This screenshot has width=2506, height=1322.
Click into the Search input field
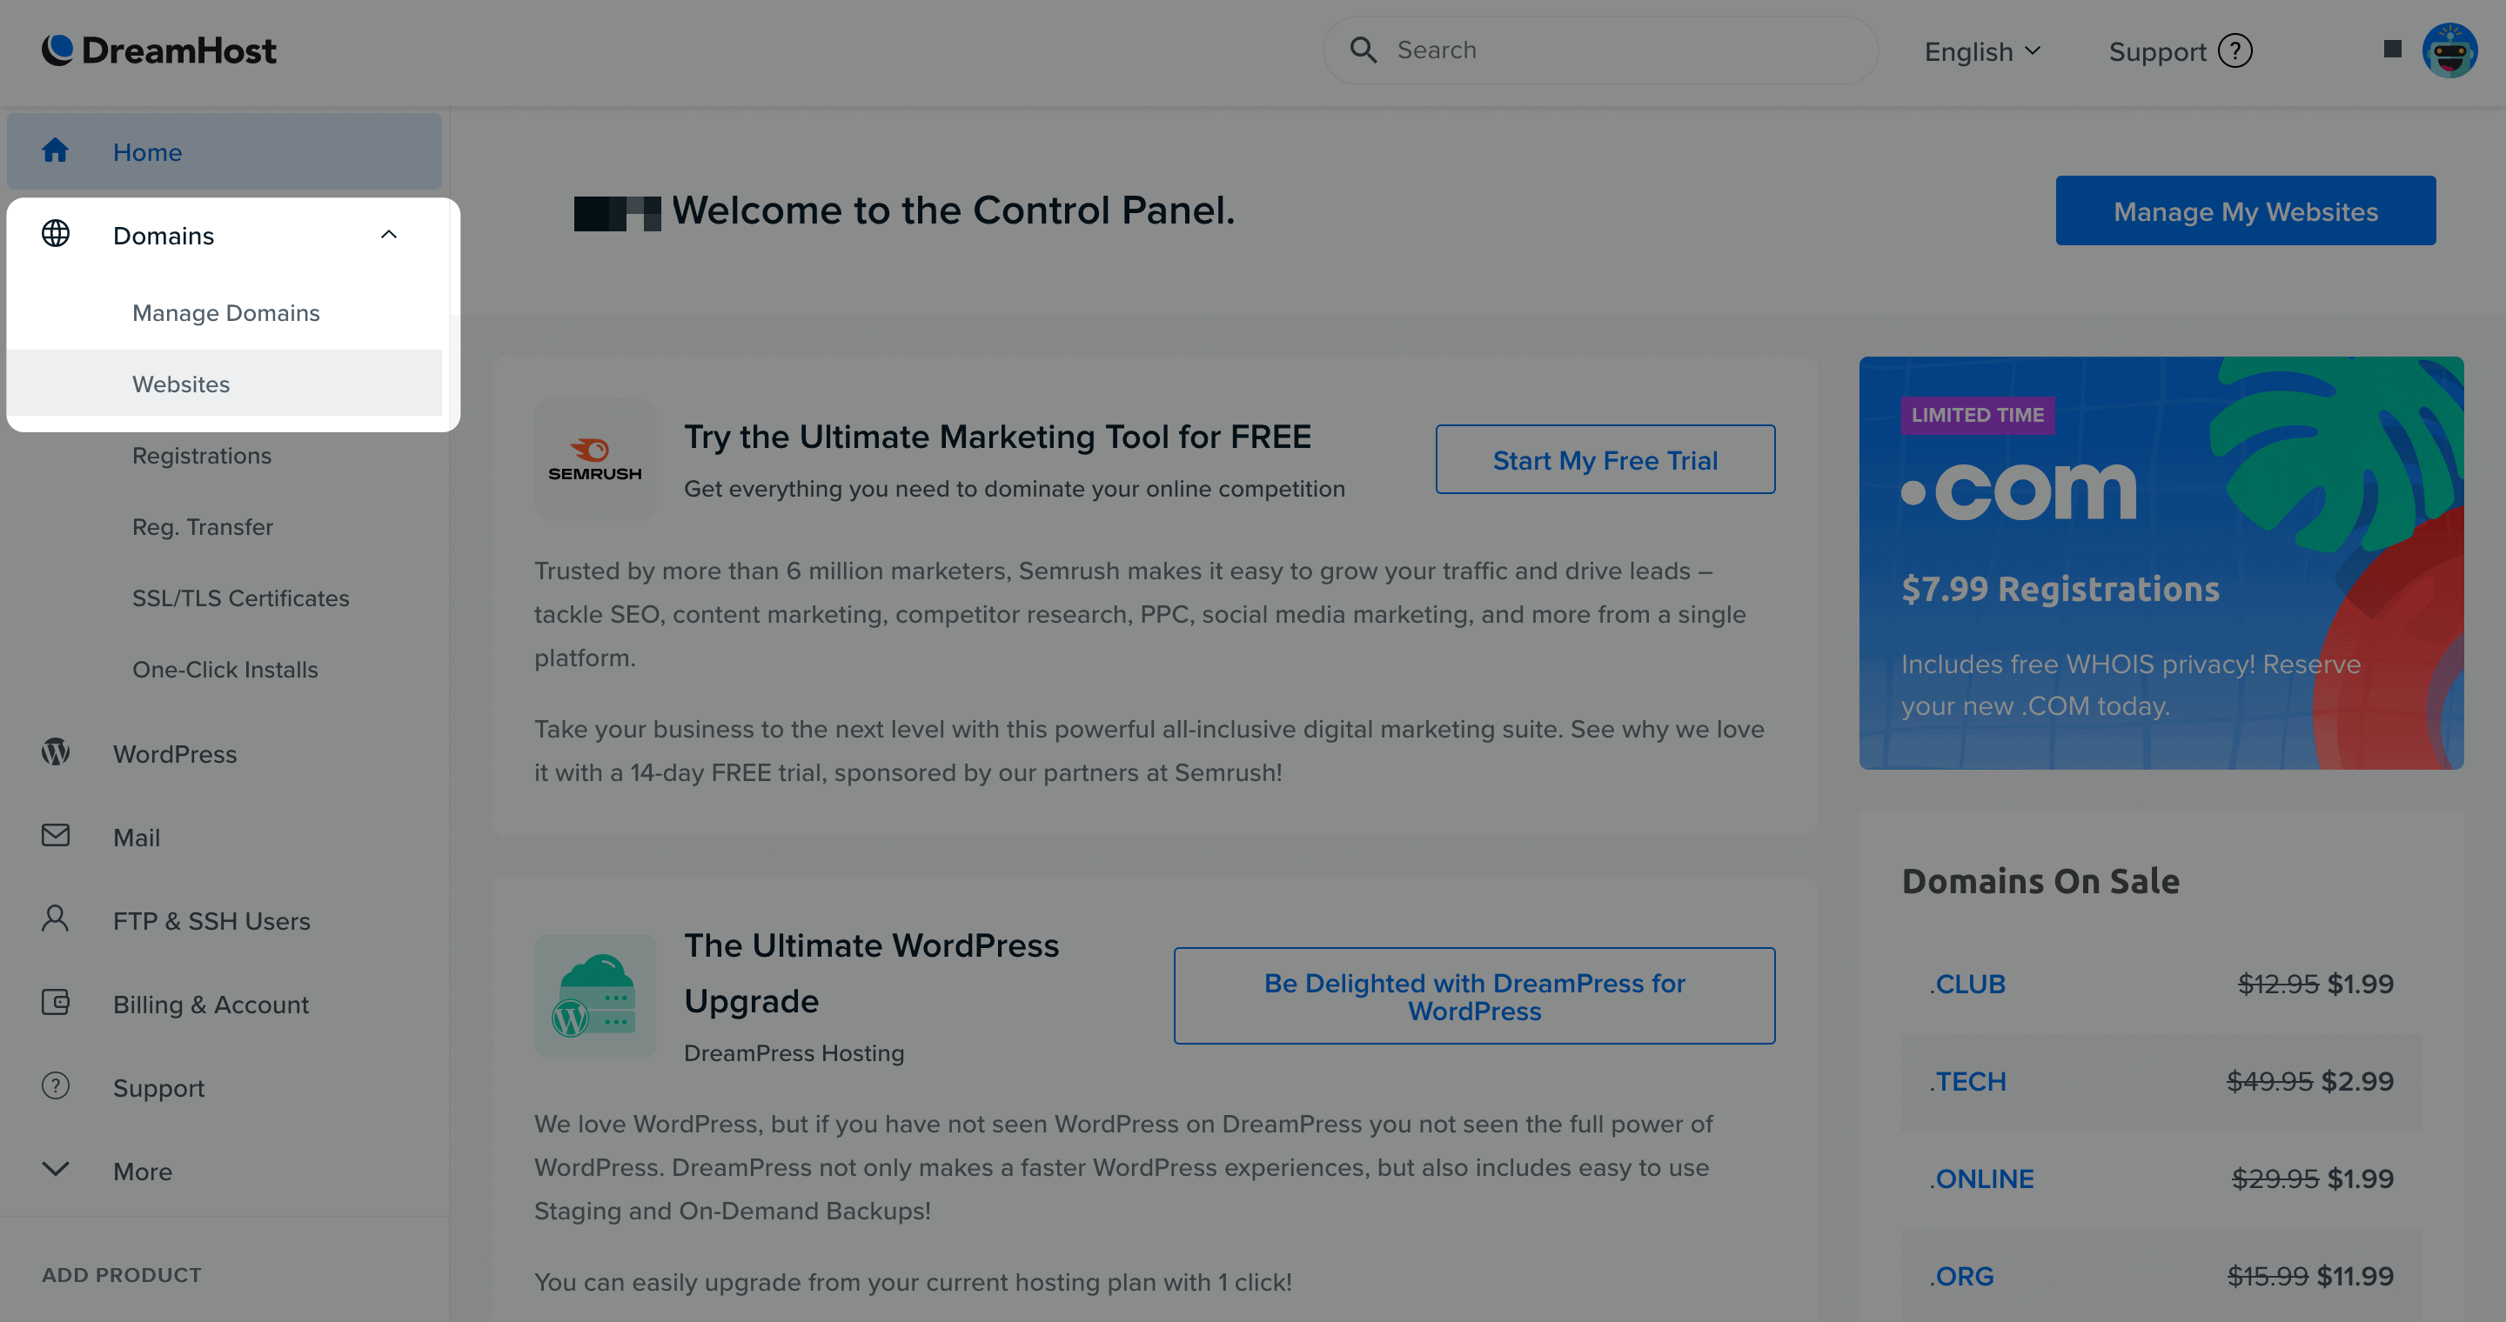click(x=1600, y=50)
